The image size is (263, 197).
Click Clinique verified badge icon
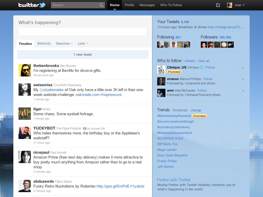coord(201,67)
